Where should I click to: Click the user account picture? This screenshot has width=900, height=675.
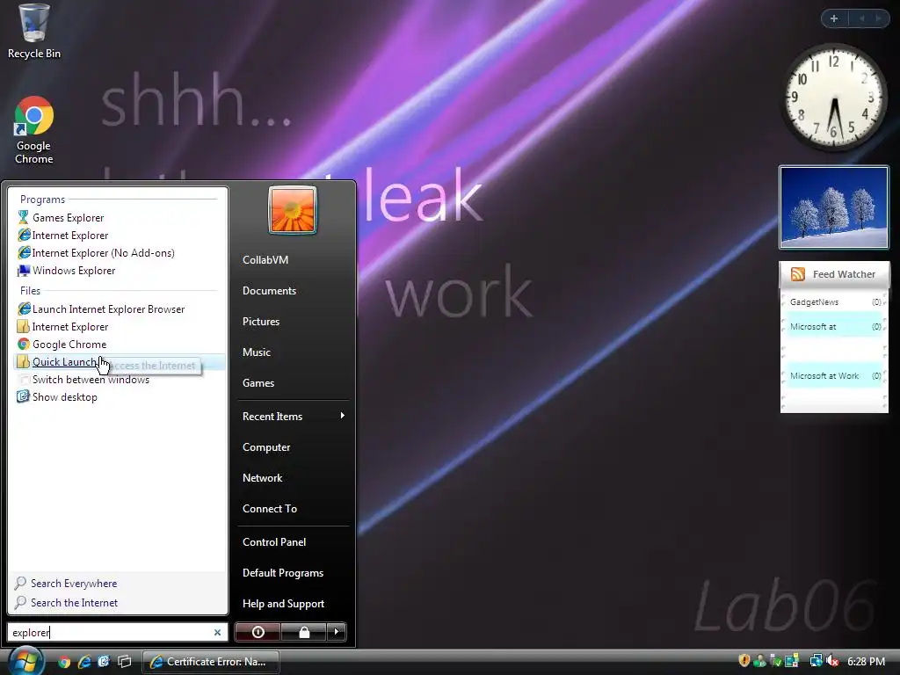point(292,210)
